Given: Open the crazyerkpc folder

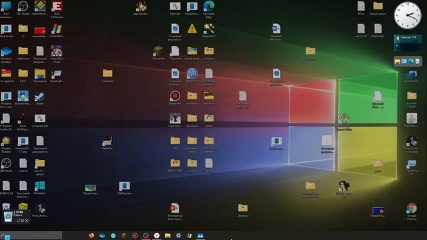Looking at the screenshot, I should click(107, 73).
